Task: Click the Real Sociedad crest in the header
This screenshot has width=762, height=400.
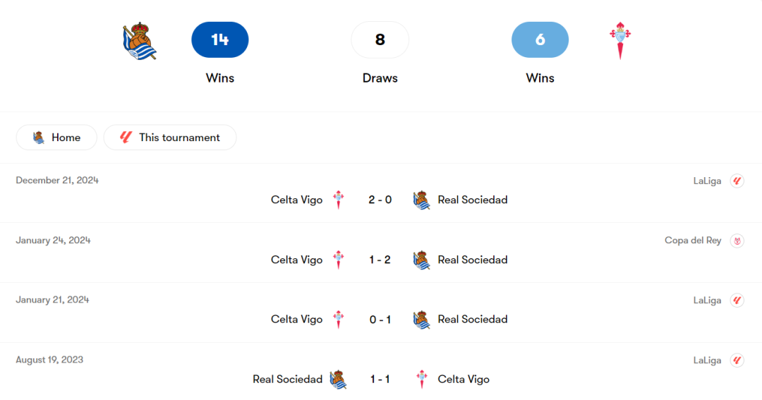Action: [x=140, y=41]
